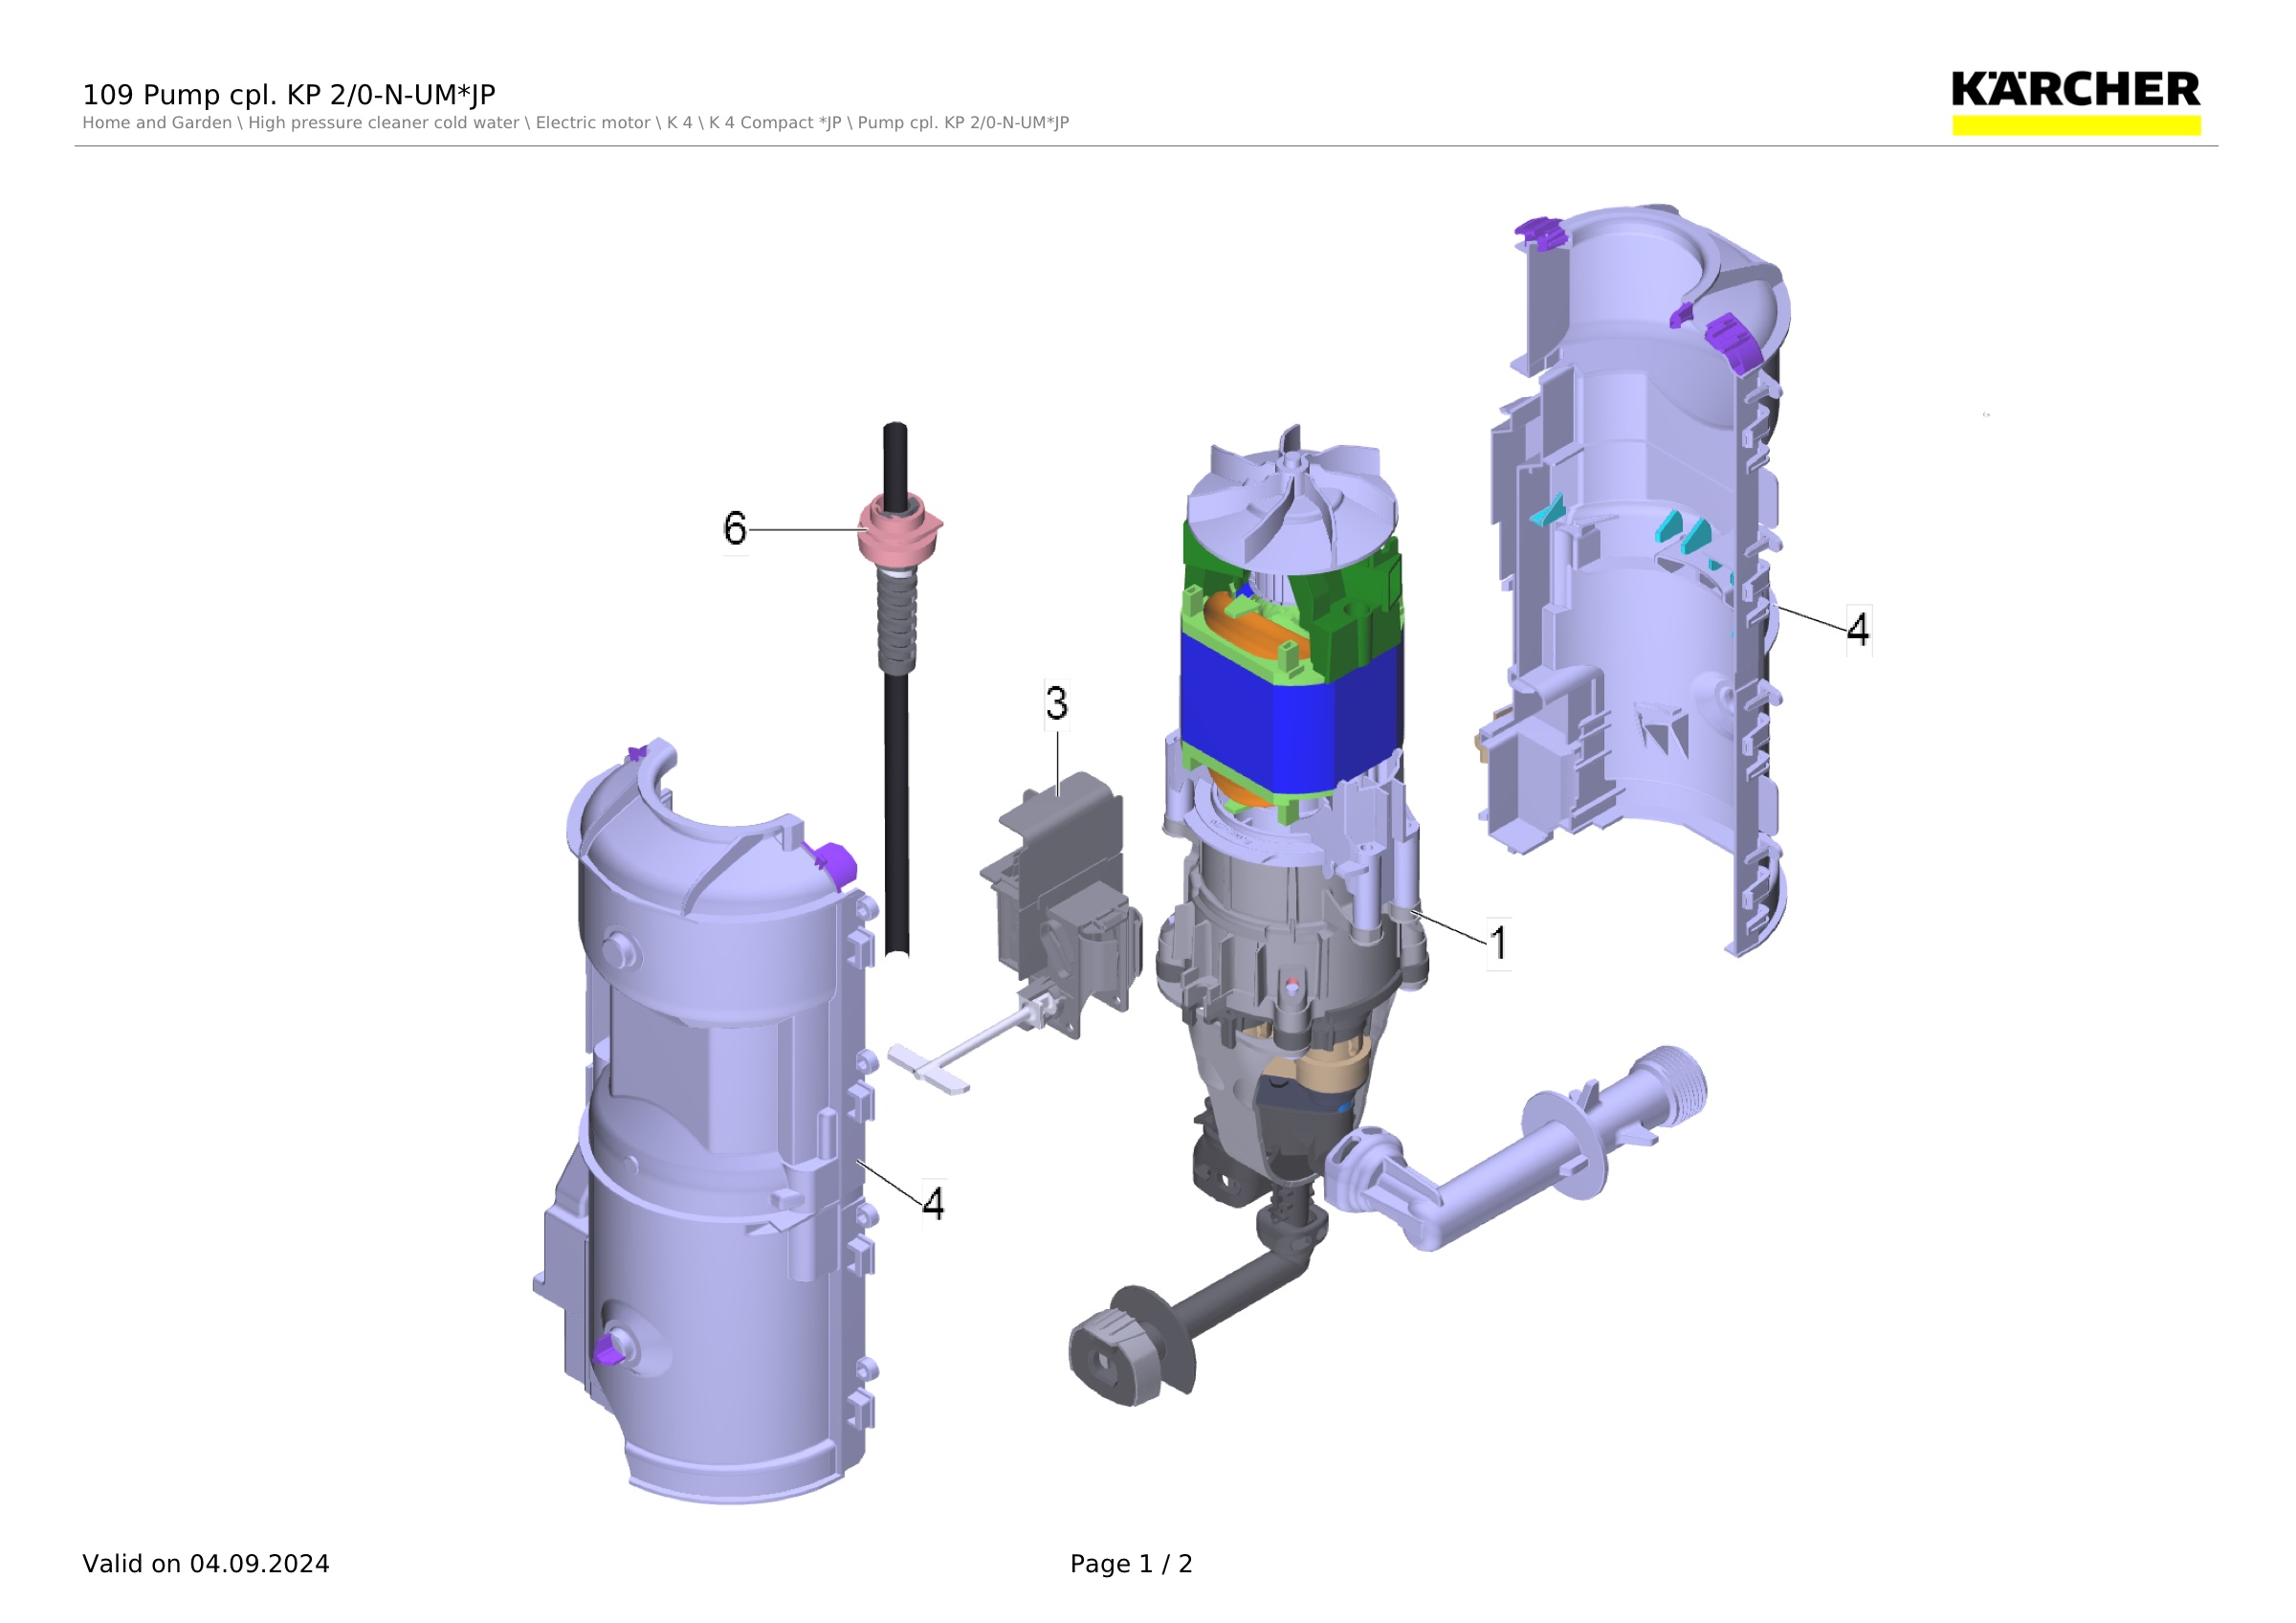Click the breadcrumb path starting 'Home and Garden'

[575, 123]
